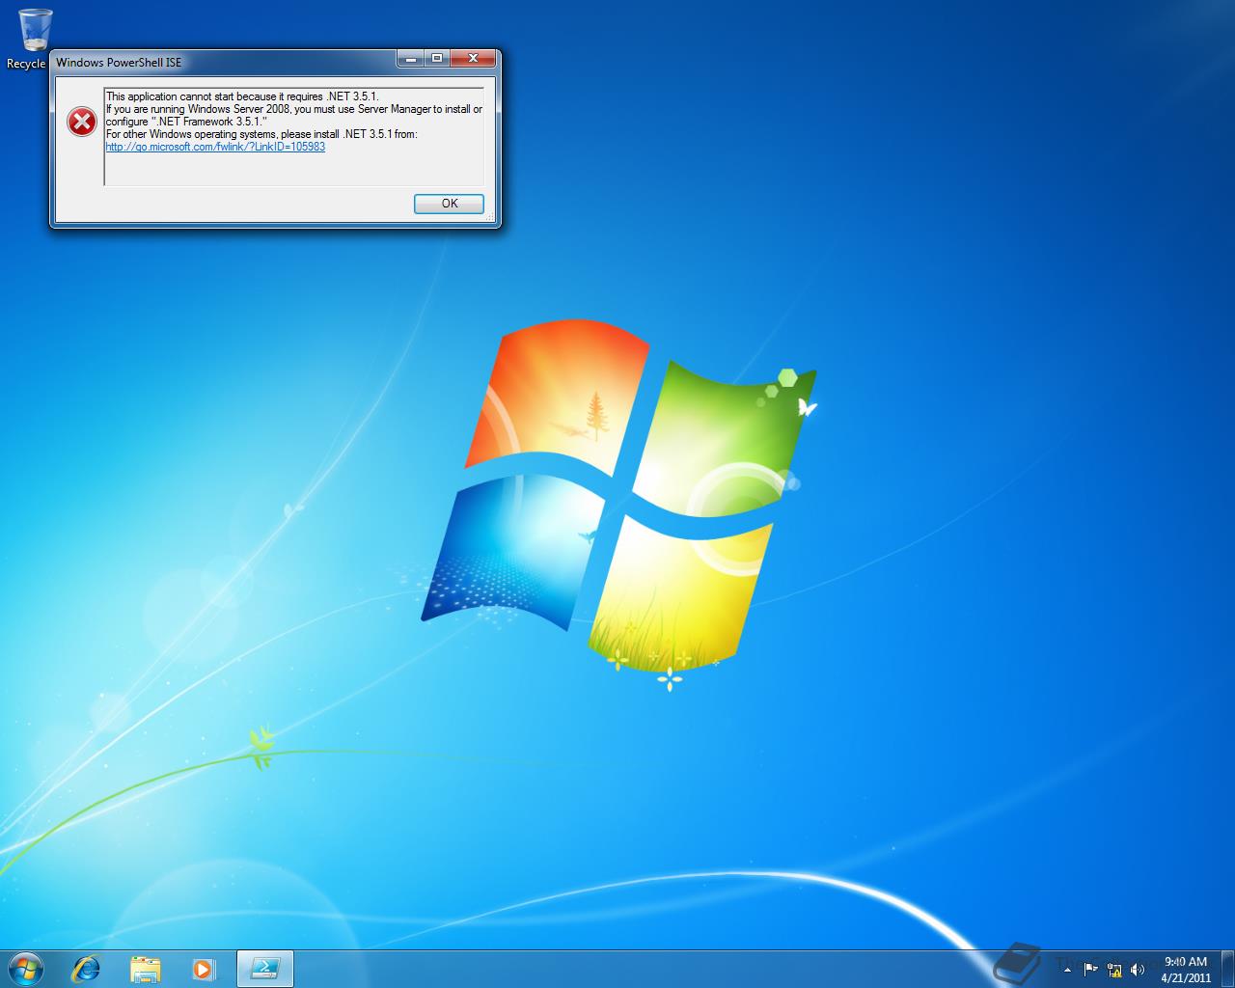Show hidden tray icons arrow
The width and height of the screenshot is (1235, 988).
(1067, 969)
